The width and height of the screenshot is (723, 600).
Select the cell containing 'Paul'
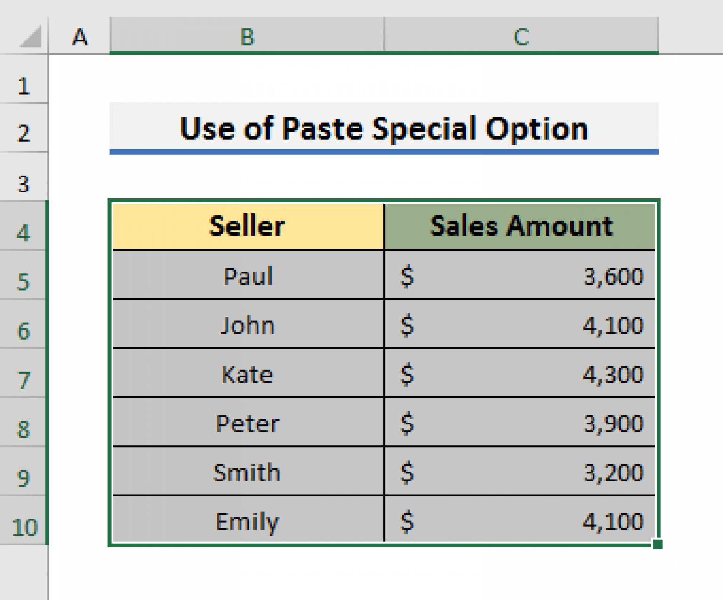click(x=247, y=275)
